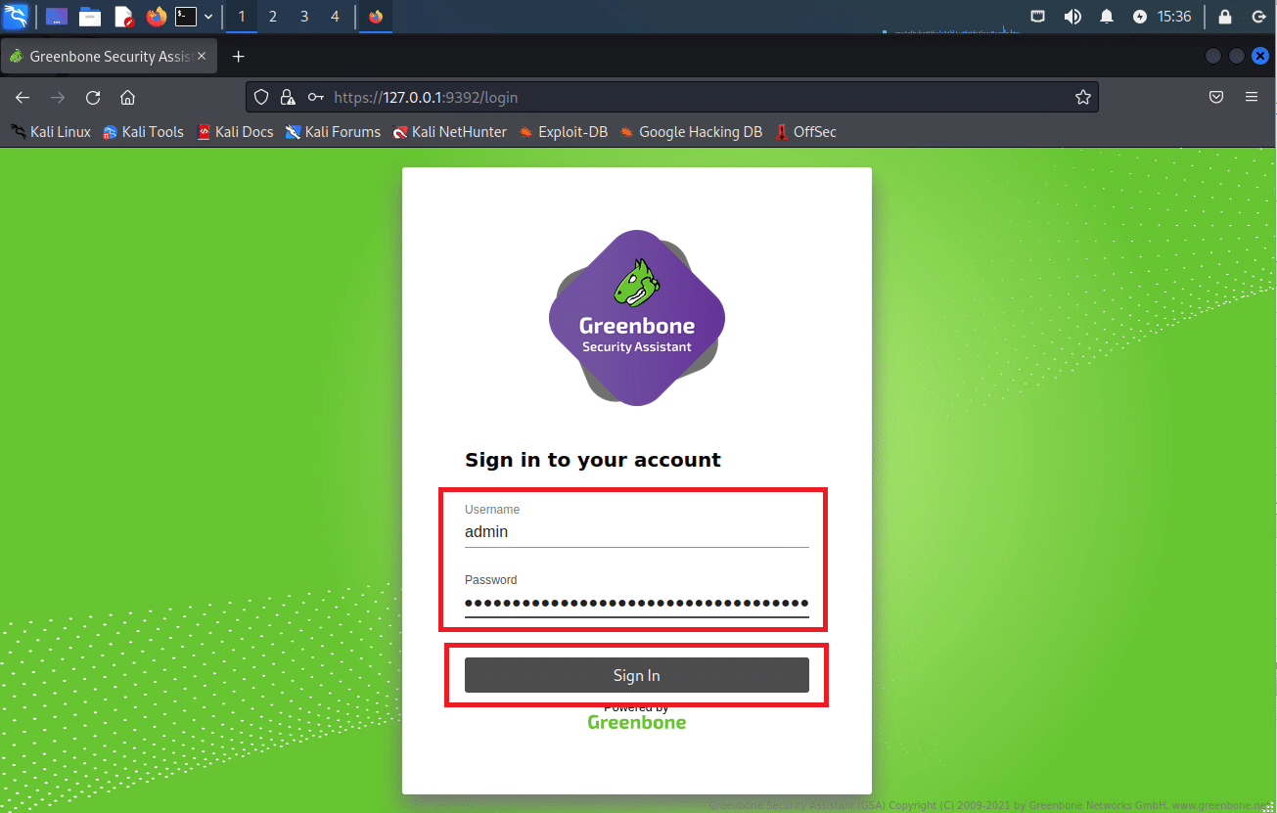Open the Kali Docs bookmark
This screenshot has height=813, width=1277.
pyautogui.click(x=235, y=132)
